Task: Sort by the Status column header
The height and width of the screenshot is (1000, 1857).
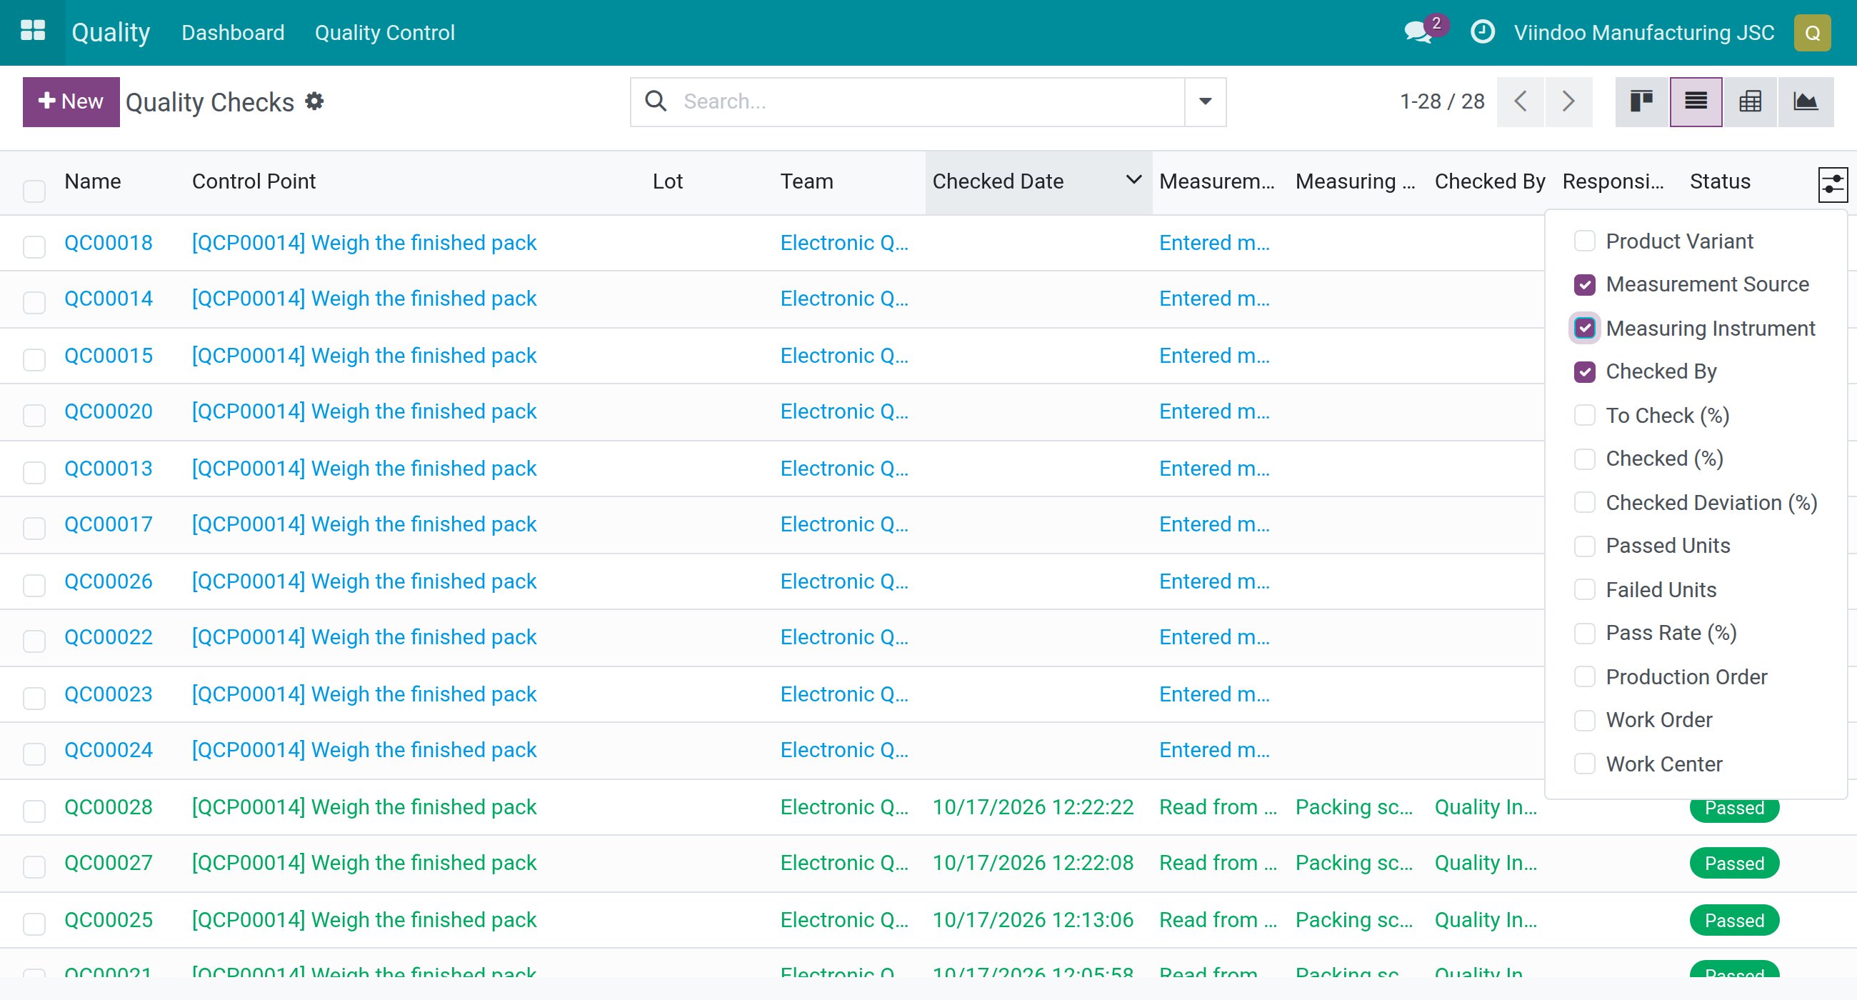Action: [1719, 181]
